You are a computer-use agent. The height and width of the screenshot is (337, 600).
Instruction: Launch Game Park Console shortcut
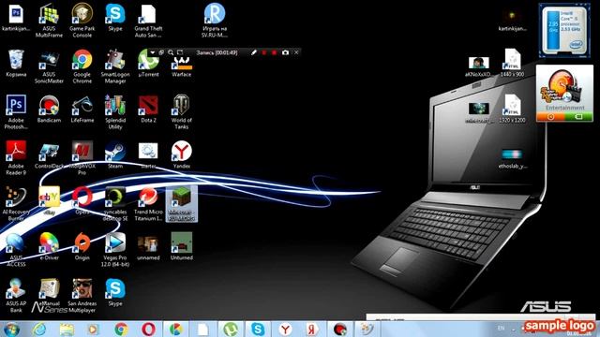(x=82, y=20)
